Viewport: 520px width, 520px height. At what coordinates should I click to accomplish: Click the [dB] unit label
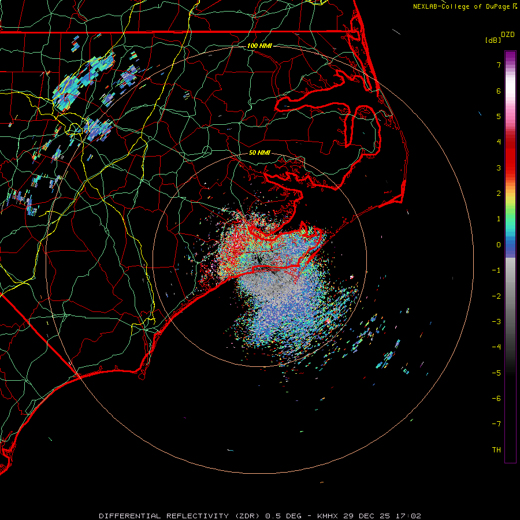click(x=493, y=40)
